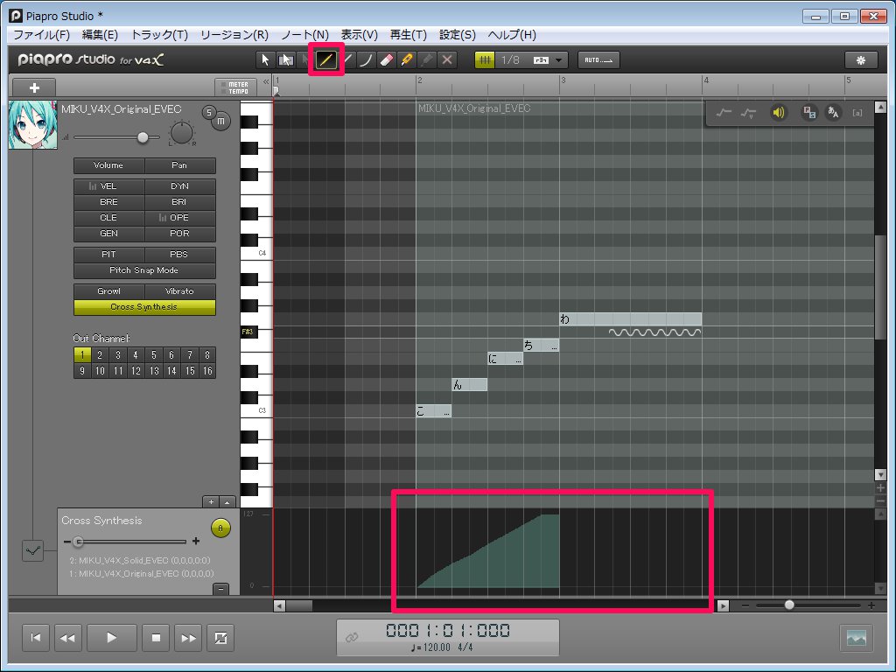Image resolution: width=896 pixels, height=672 pixels.
Task: Select the Pan parameter button
Action: [x=179, y=165]
